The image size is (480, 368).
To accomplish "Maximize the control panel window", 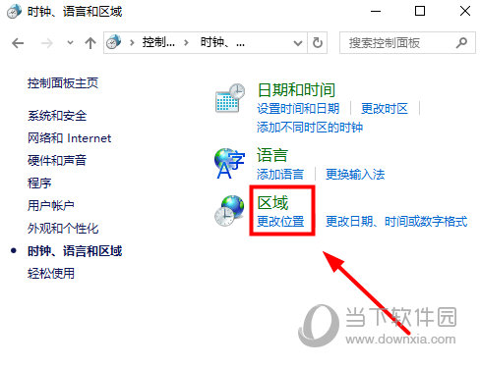I will point(420,11).
